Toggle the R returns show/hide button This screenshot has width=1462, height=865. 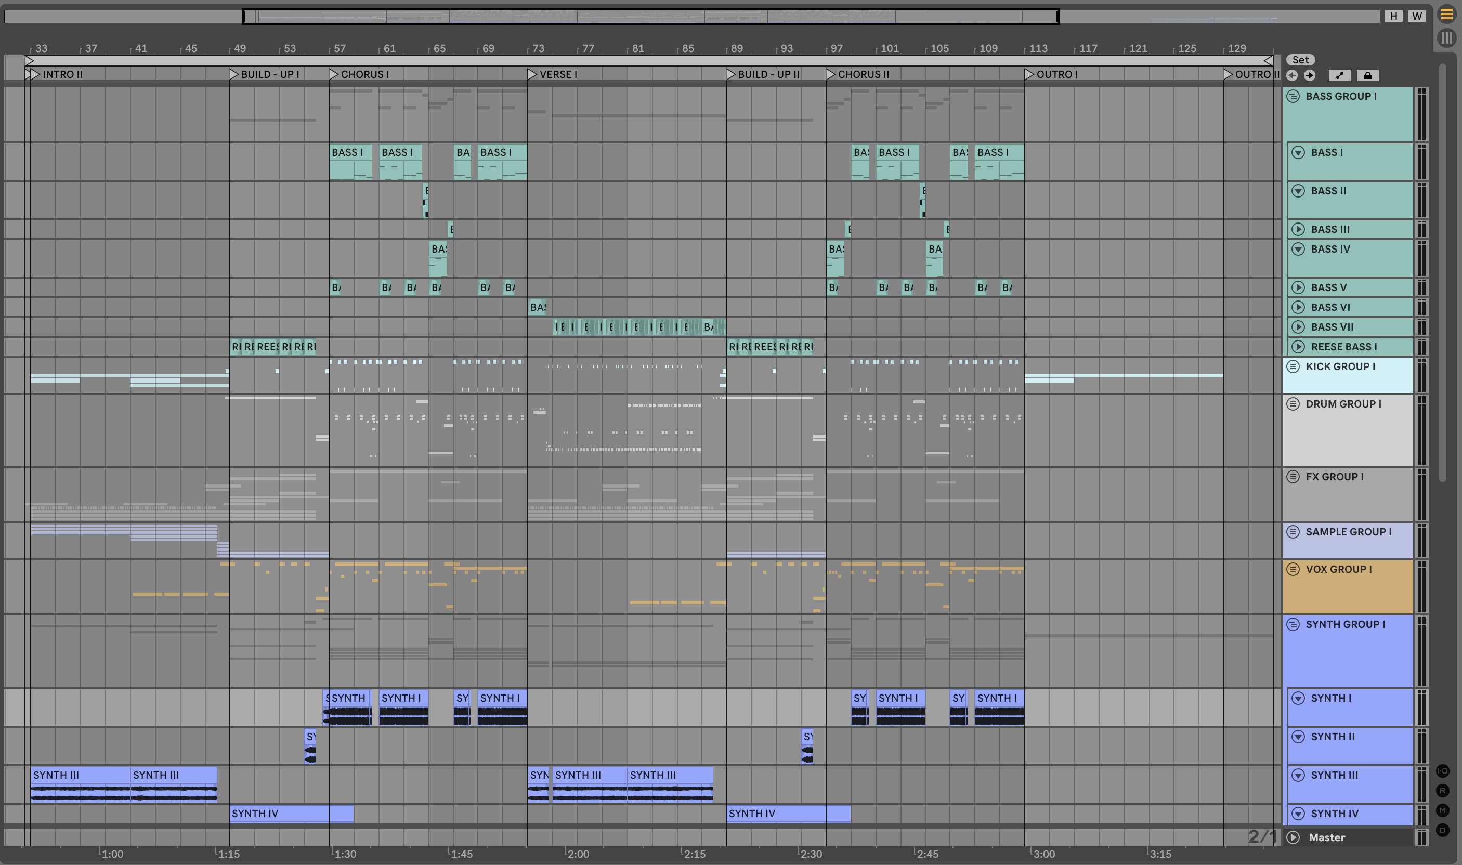point(1443,791)
